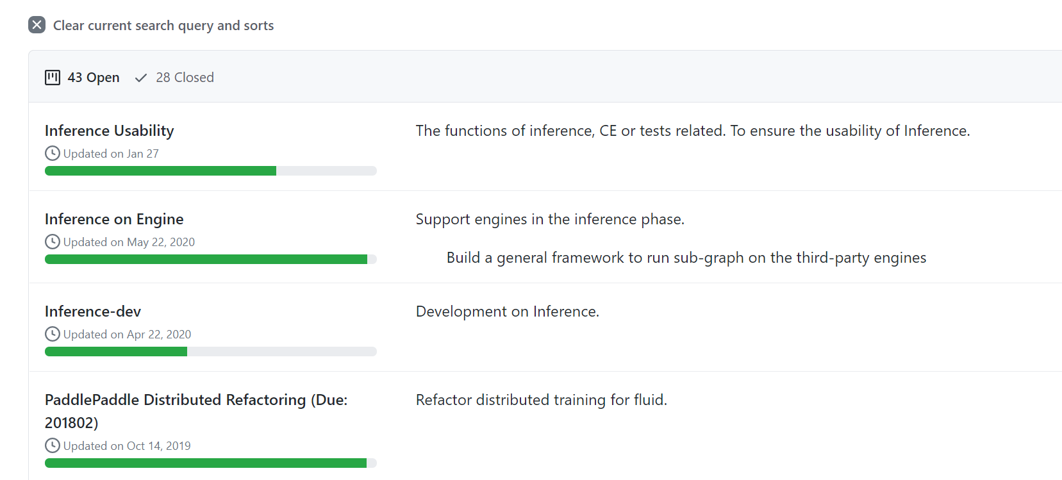The image size is (1062, 480).
Task: Open the Inference Usability milestone
Action: 109,130
